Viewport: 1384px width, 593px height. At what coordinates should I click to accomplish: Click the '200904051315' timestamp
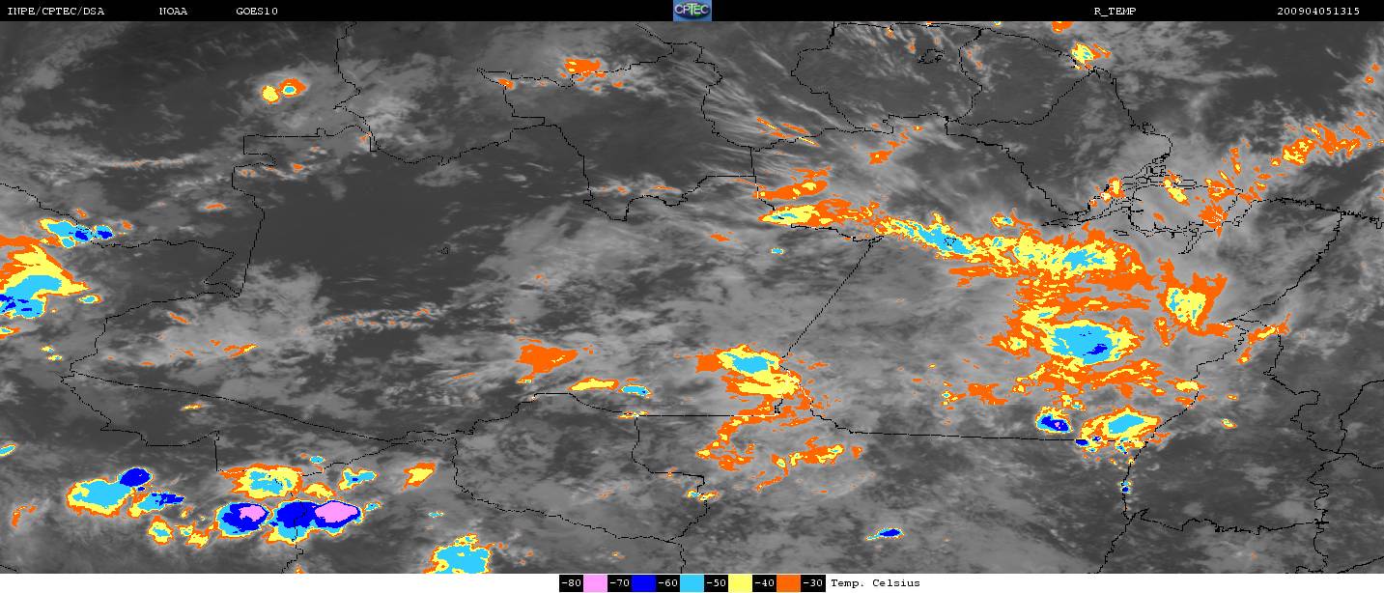pos(1317,12)
